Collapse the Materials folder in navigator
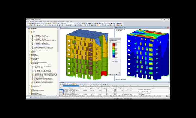This screenshot has width=196, height=118. [30, 34]
